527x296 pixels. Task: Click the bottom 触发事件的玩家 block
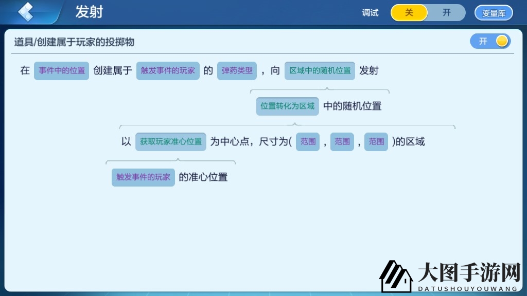pyautogui.click(x=143, y=177)
